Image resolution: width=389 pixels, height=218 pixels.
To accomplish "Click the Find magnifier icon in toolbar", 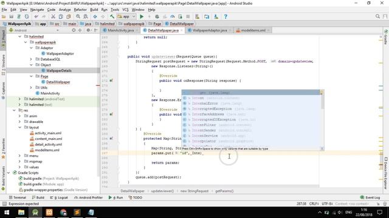I will click(78, 16).
